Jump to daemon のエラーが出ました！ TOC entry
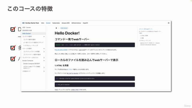The width and height of the screenshot is (192, 108). click(x=150, y=44)
